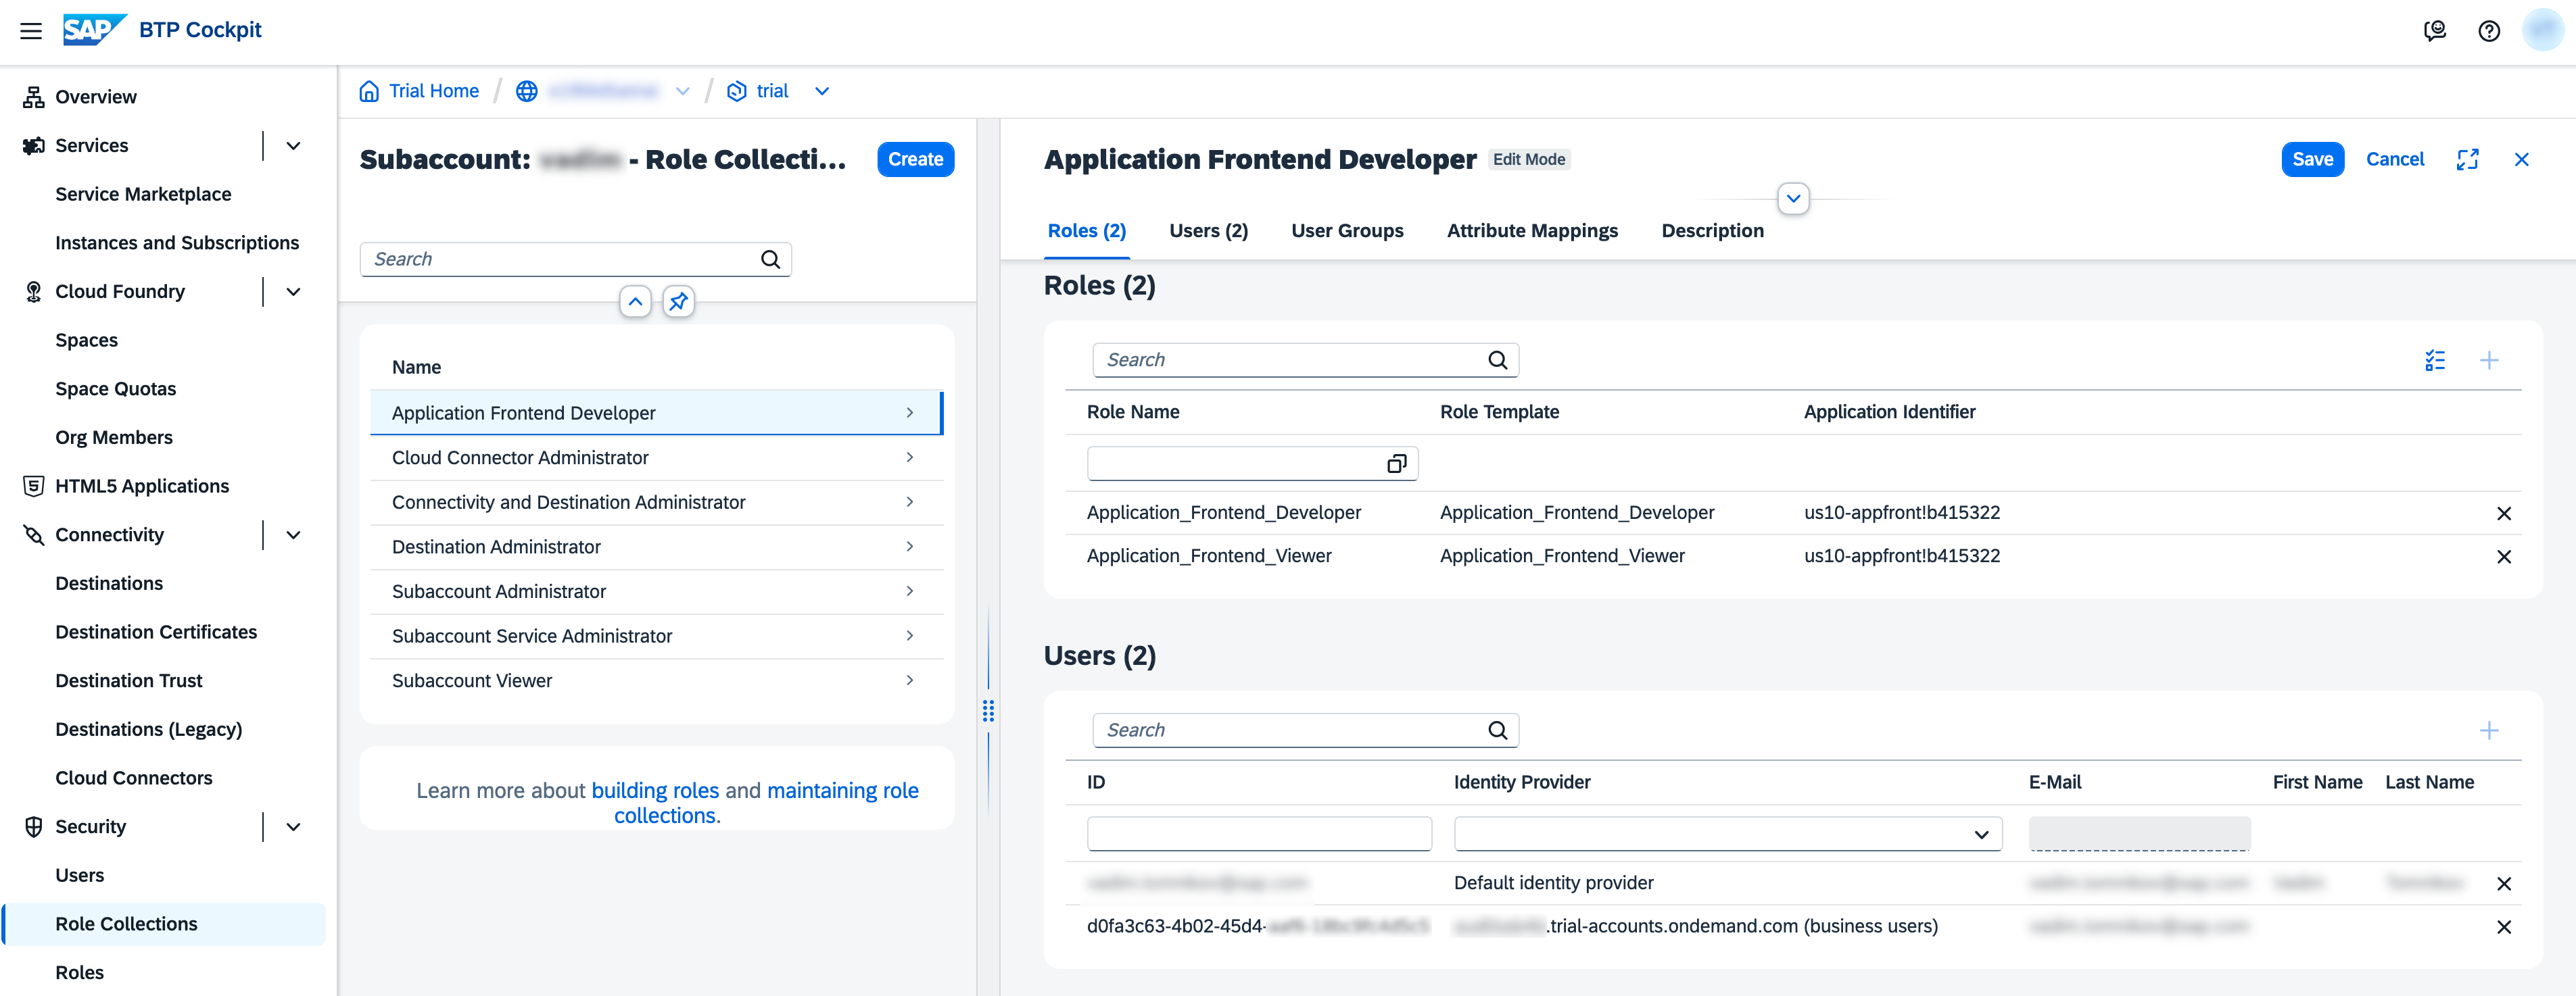2576x996 pixels.
Task: Switch to the Attribute Mappings tab
Action: pos(1531,231)
